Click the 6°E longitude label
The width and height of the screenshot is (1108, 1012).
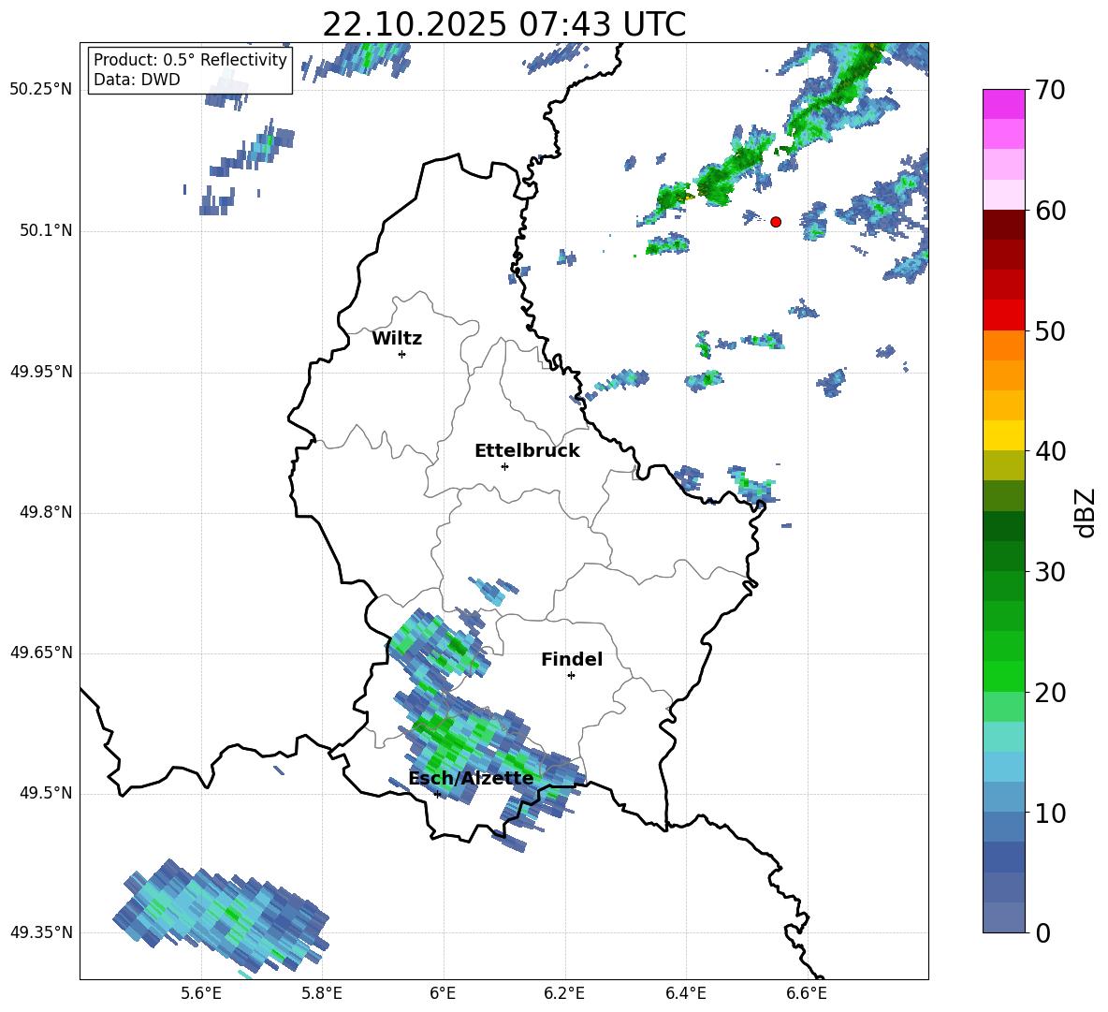pos(443,993)
